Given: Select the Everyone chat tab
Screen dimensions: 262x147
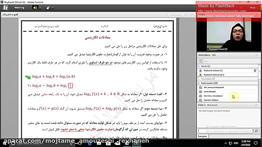Looking at the screenshot, I should [x=202, y=136].
